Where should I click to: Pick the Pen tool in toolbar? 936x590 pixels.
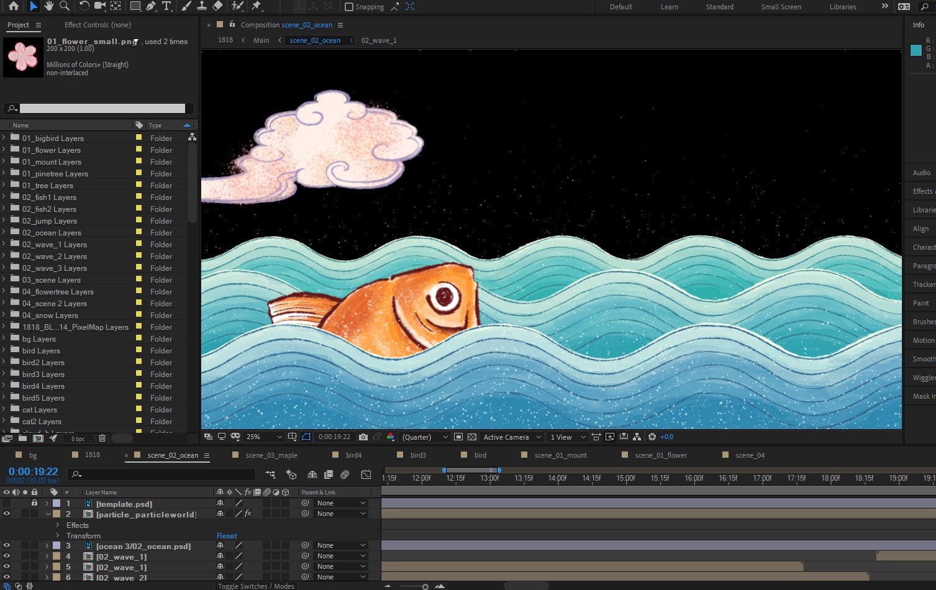tap(151, 6)
